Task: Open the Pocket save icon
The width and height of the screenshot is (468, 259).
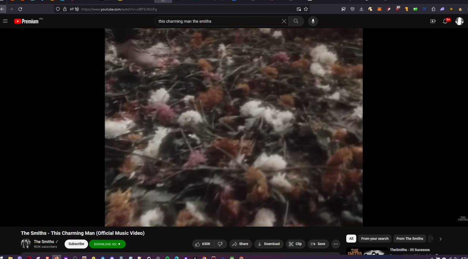Action: (x=352, y=9)
